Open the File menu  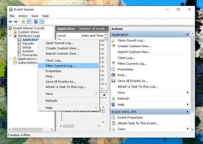click(x=12, y=16)
